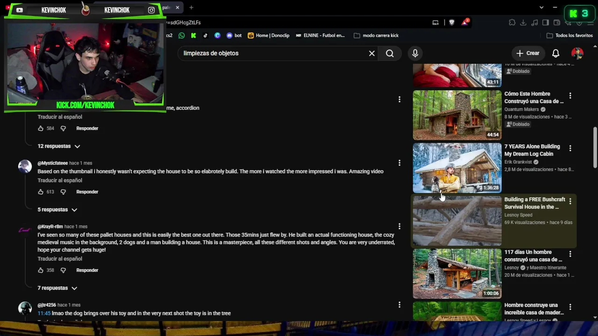The width and height of the screenshot is (598, 336).
Task: Open the Home | Donoclip bookmark
Action: 269,35
